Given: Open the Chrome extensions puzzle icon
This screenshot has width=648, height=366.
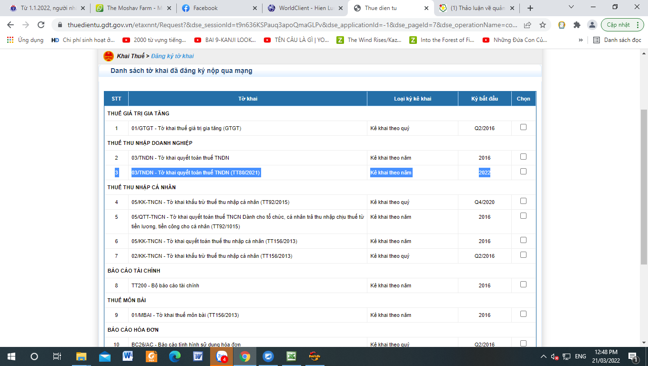Looking at the screenshot, I should (577, 25).
